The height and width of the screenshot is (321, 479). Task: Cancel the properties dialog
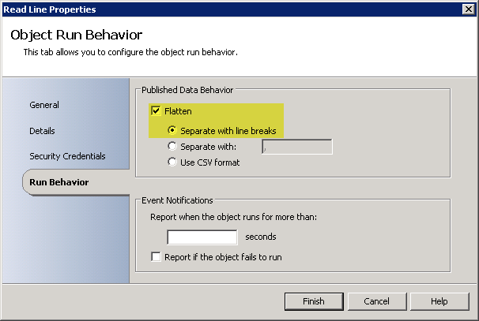point(376,301)
